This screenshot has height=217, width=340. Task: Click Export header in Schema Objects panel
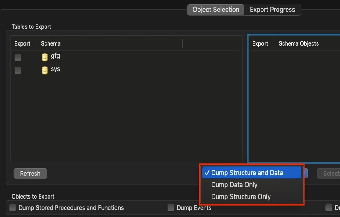pos(260,43)
